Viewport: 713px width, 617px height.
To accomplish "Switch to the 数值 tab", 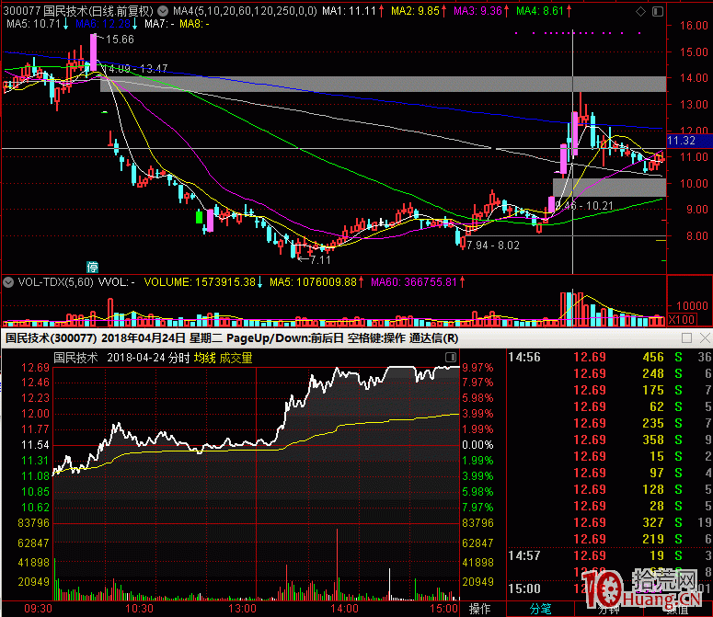I will coord(677,609).
